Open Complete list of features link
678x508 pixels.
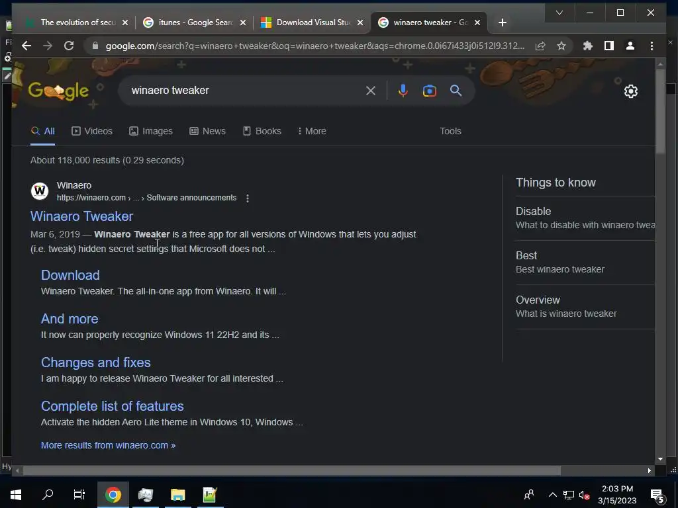[112, 406]
